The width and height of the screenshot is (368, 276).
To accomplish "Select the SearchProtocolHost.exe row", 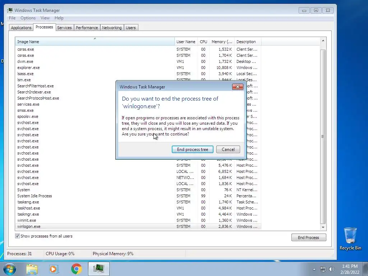I will pos(65,98).
